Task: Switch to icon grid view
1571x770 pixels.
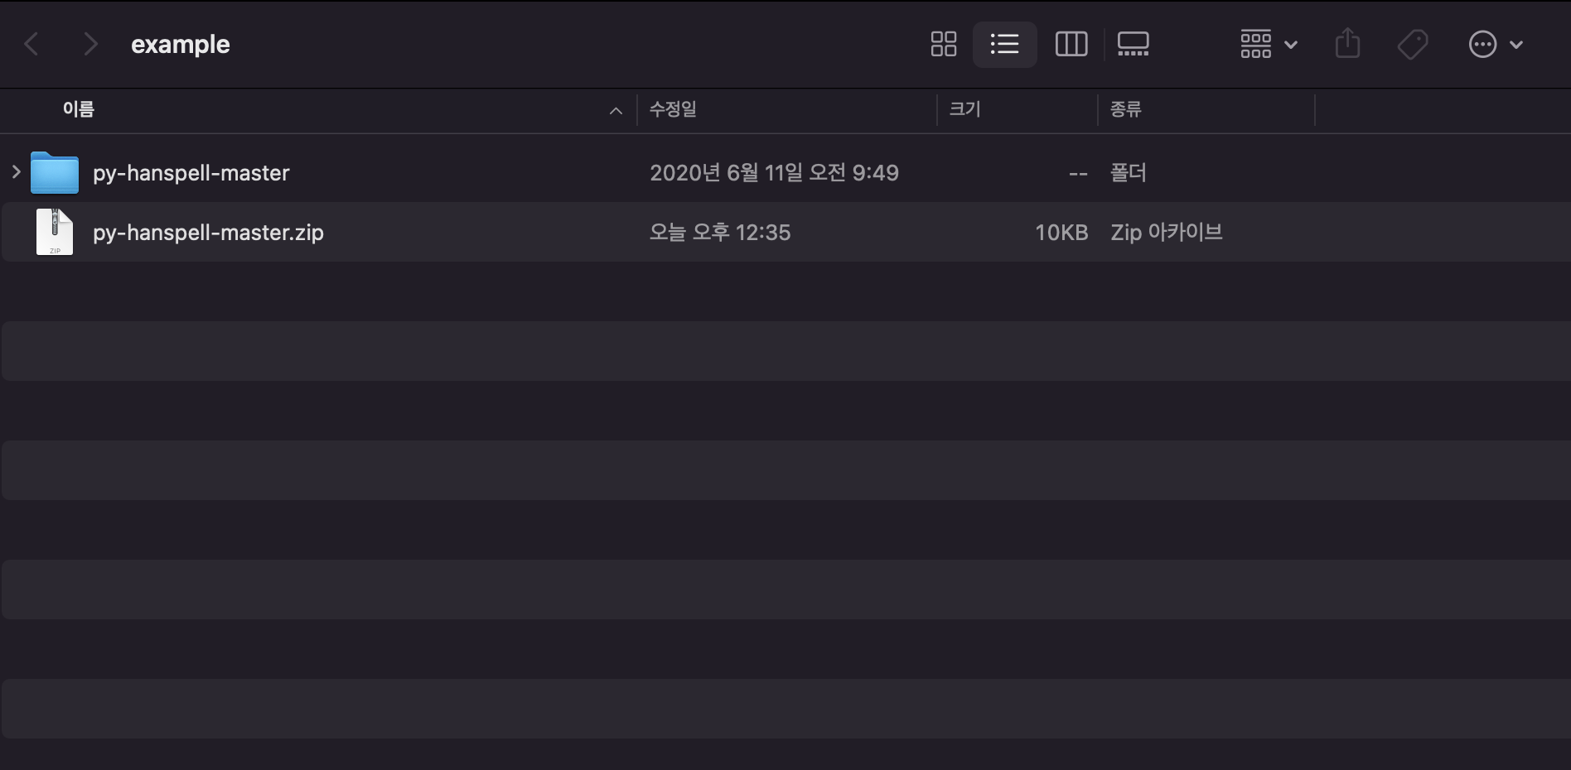Action: [943, 44]
